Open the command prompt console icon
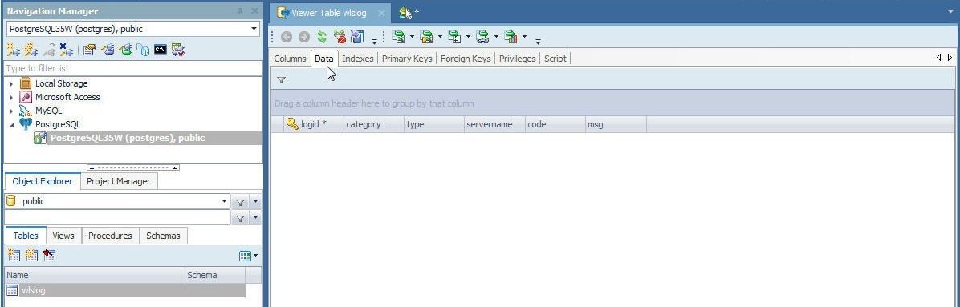The width and height of the screenshot is (960, 307). point(161,50)
